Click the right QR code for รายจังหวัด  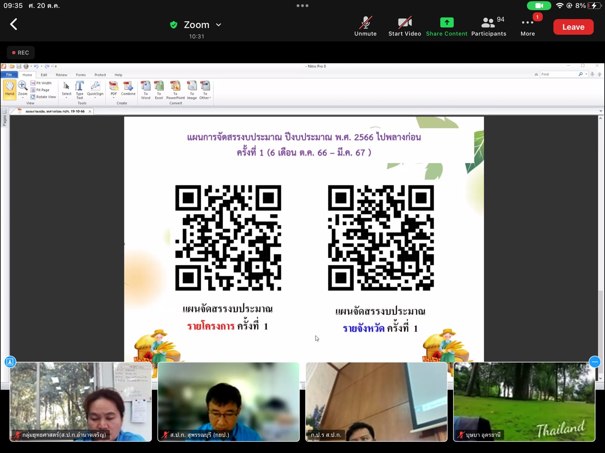[381, 238]
